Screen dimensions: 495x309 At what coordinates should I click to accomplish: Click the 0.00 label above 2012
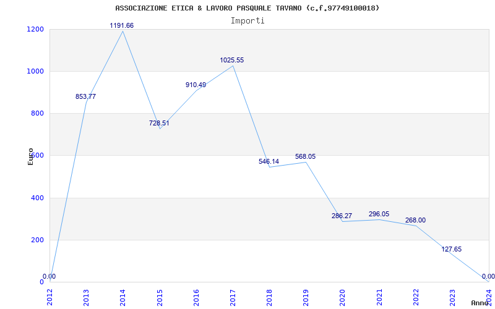click(x=49, y=276)
